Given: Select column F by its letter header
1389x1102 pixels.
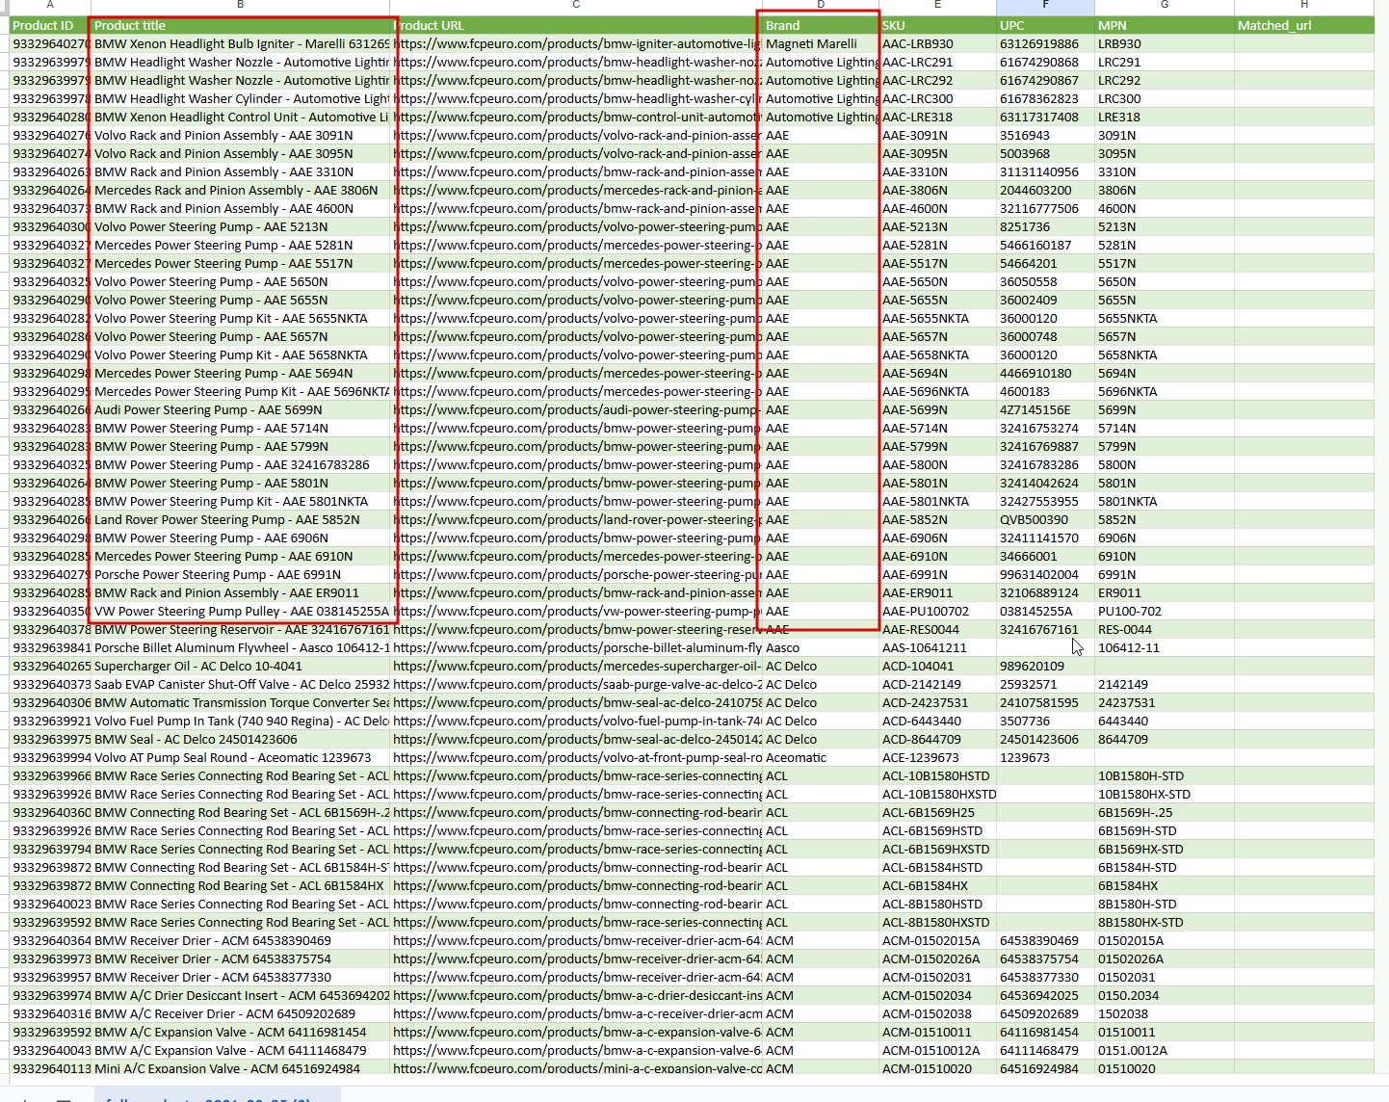Looking at the screenshot, I should click(x=1045, y=6).
